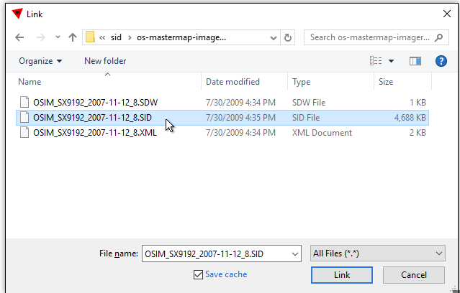Uncheck the Save cache checkbox
This screenshot has width=460, height=293.
pyautogui.click(x=198, y=274)
